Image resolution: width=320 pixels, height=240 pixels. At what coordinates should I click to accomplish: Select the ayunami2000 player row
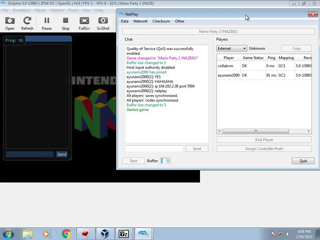[x=264, y=75]
